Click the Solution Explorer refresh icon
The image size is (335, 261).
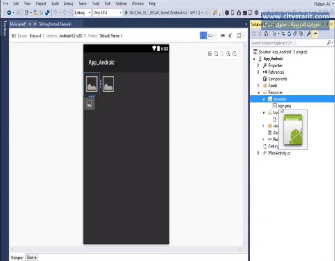tap(289, 34)
